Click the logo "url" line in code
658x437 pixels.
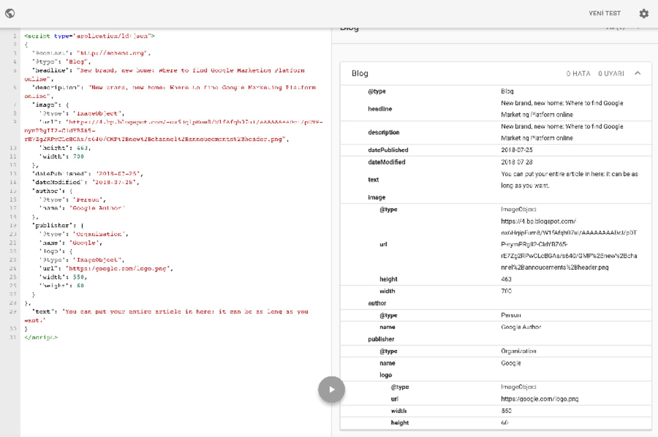(x=106, y=269)
